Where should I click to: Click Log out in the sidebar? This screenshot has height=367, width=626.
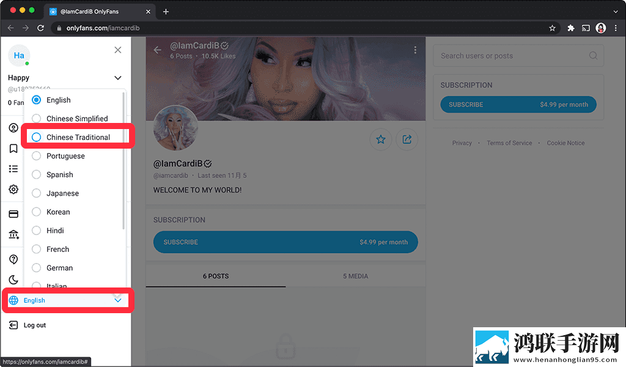click(x=35, y=325)
